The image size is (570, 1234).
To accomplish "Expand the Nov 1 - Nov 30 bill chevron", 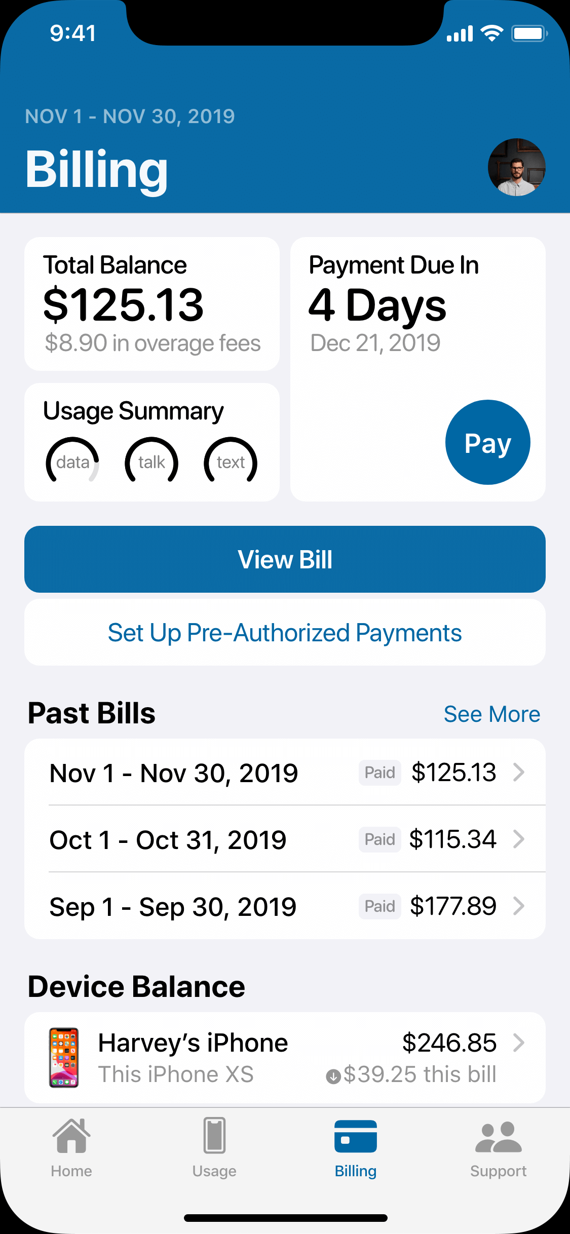I will (x=519, y=773).
